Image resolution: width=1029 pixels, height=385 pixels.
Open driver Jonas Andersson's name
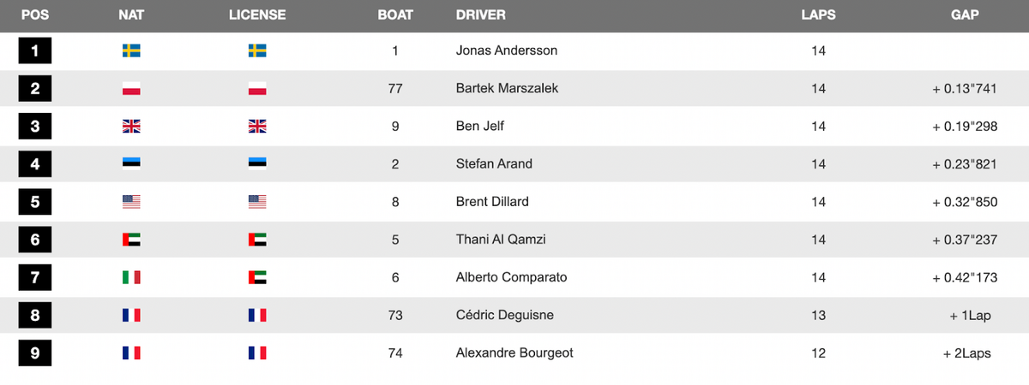507,50
